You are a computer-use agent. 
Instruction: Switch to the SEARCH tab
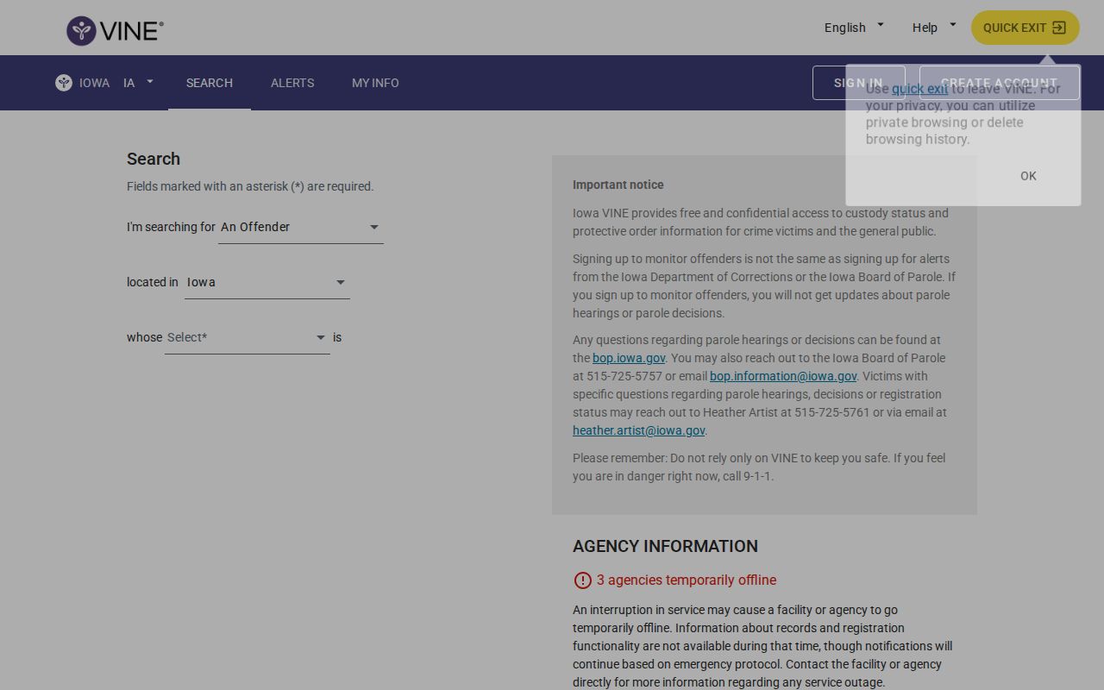click(x=210, y=83)
